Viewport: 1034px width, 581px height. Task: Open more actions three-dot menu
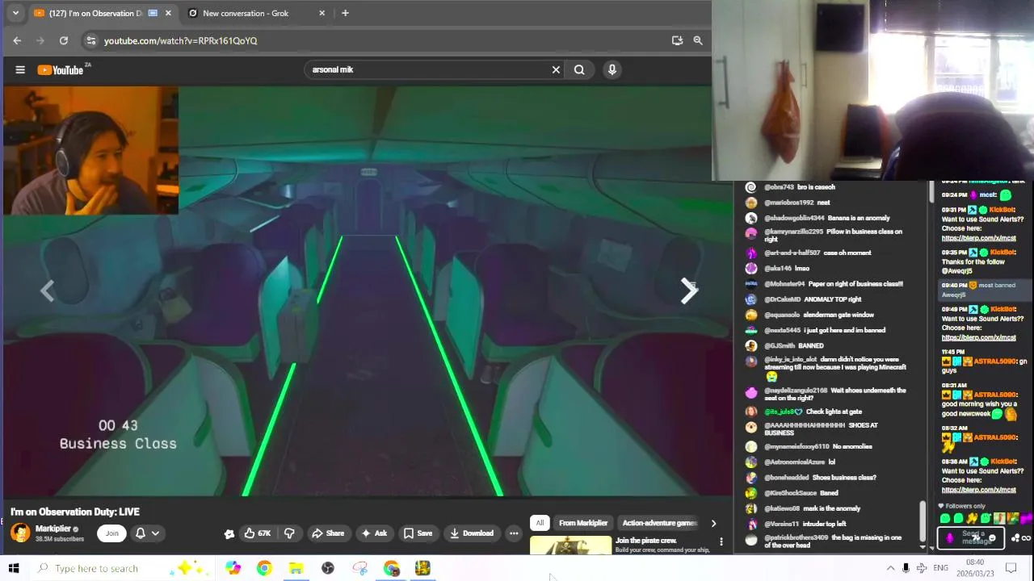(x=514, y=533)
